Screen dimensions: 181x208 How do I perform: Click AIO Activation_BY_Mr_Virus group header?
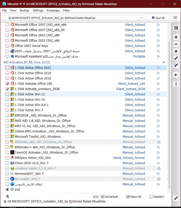(x=27, y=62)
